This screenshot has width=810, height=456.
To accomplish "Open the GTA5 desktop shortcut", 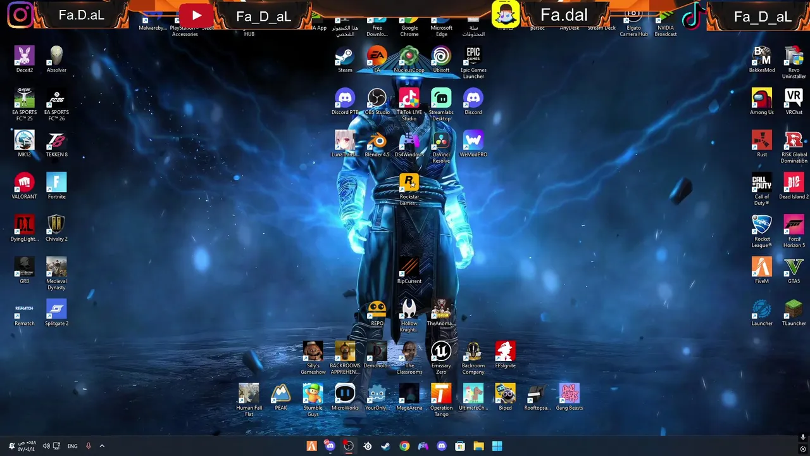I will coord(794,271).
